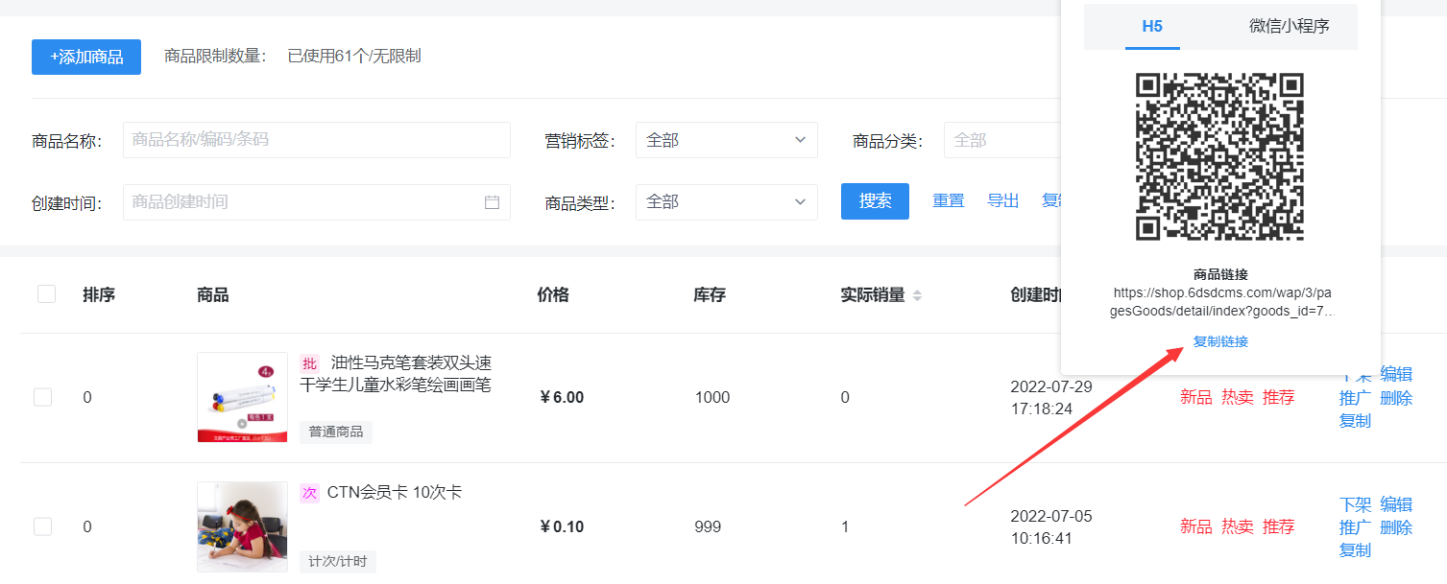The image size is (1447, 584).
Task: Click 复制 for the 油性马克笔 product
Action: pos(1356,420)
